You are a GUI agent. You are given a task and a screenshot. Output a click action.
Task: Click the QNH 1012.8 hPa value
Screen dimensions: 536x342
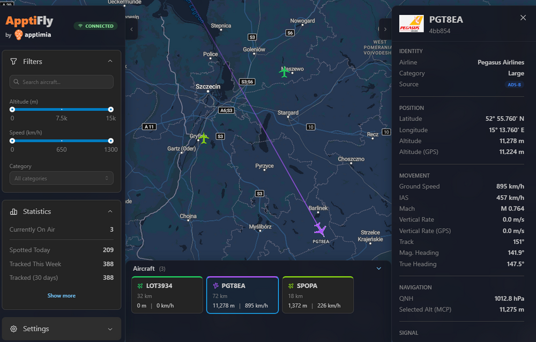pos(509,299)
